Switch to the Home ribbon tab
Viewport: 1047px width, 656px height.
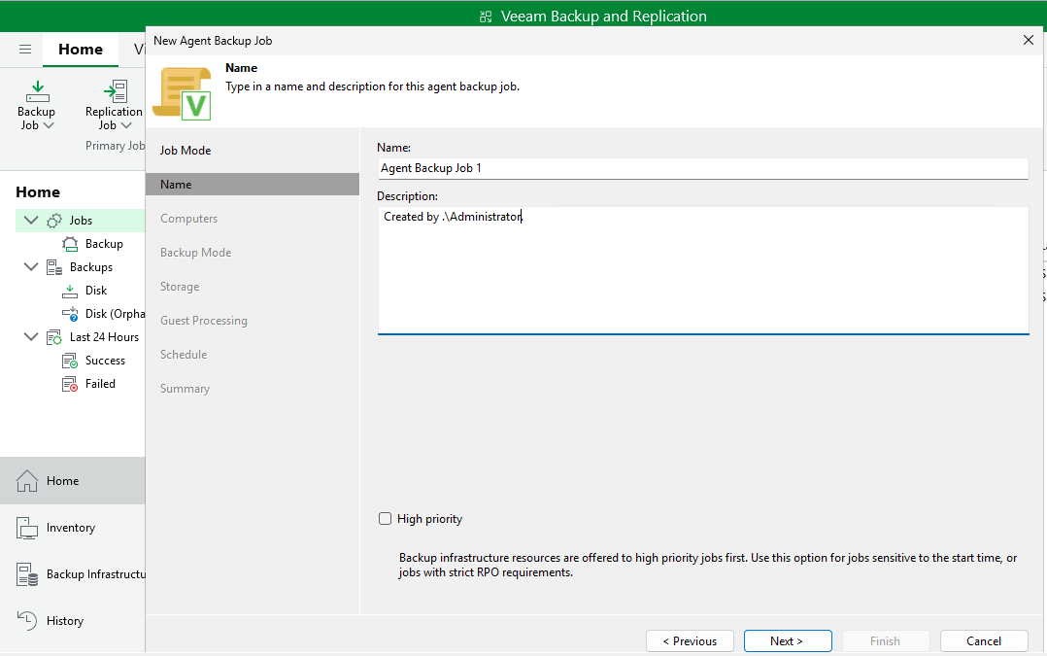pos(80,50)
